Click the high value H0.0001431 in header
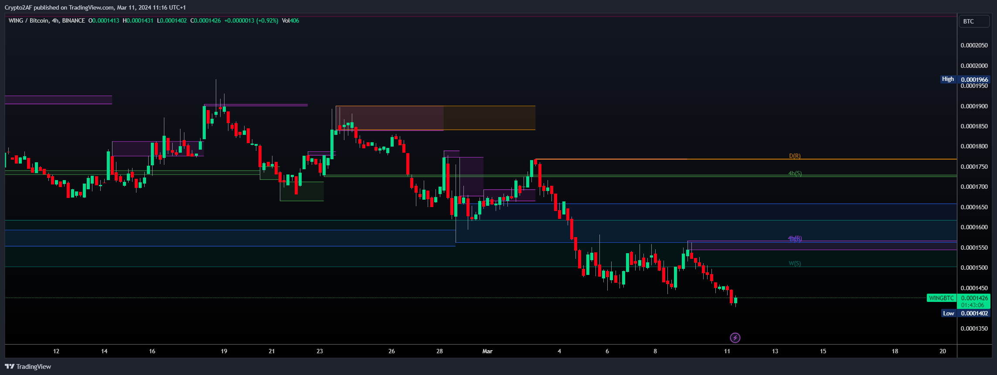997x375 pixels. 138,20
